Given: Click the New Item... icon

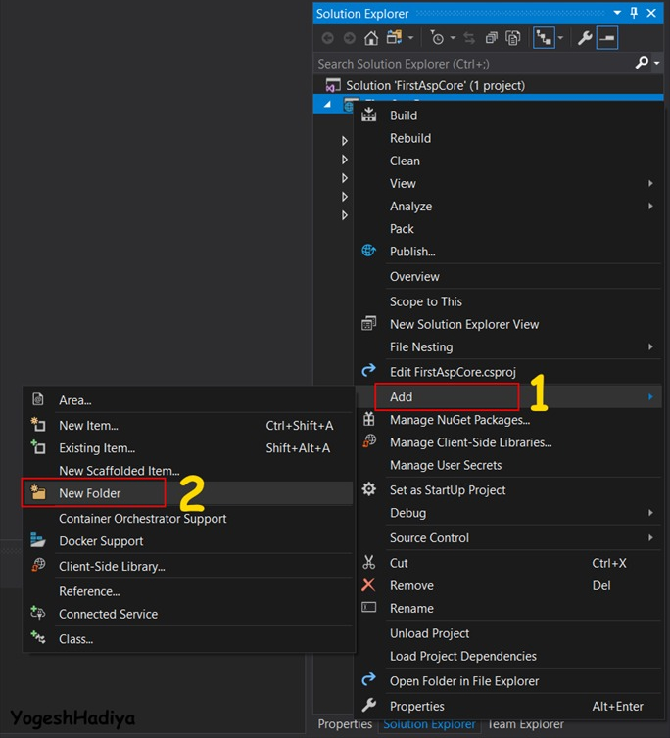Looking at the screenshot, I should pos(38,424).
